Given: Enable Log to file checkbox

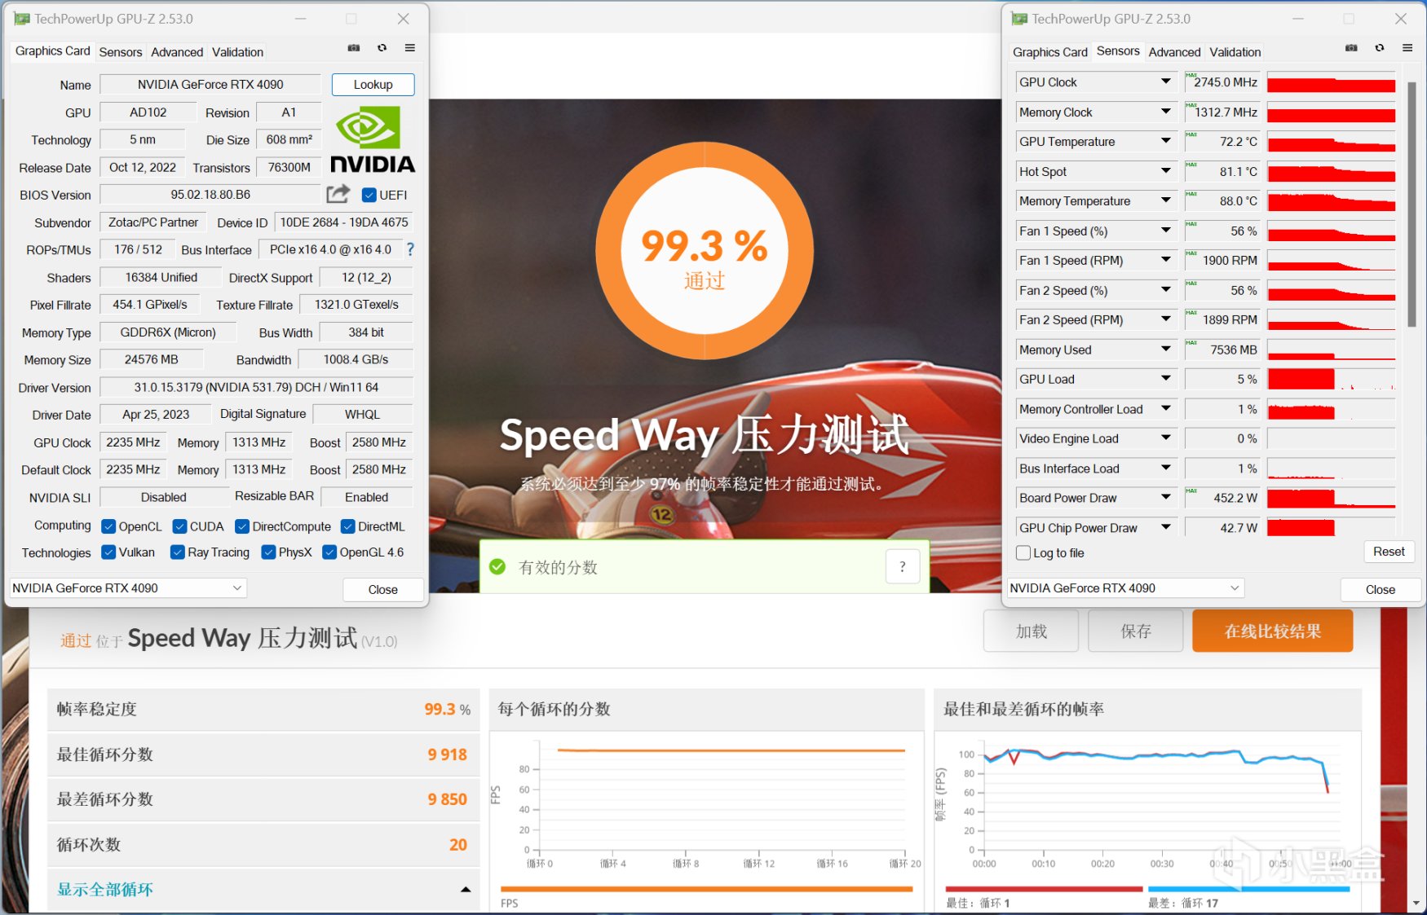Looking at the screenshot, I should (x=1023, y=552).
